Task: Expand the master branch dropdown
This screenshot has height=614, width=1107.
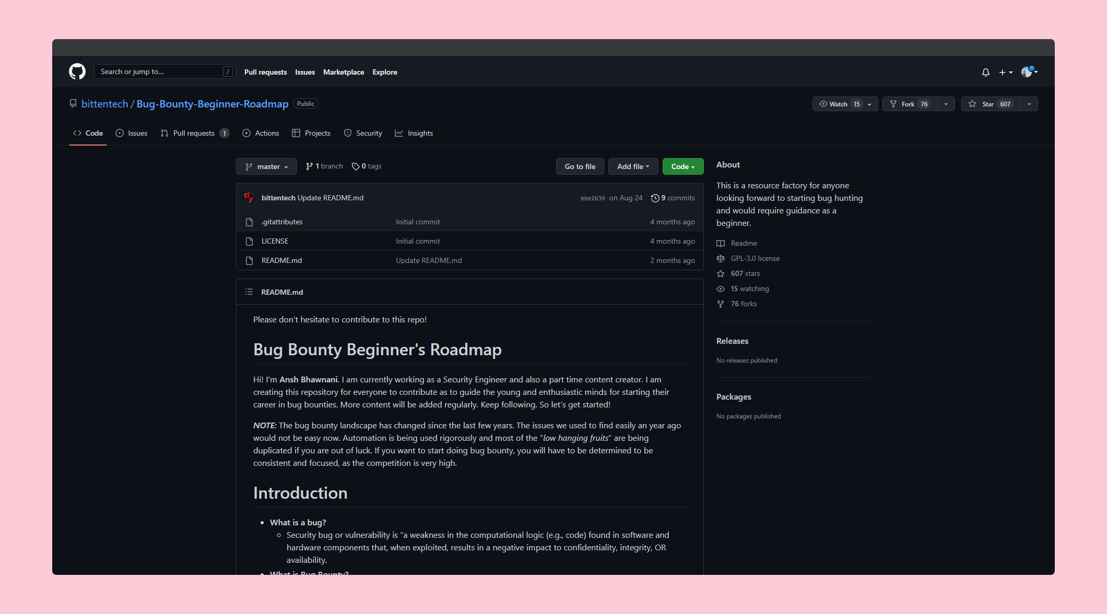Action: point(266,166)
